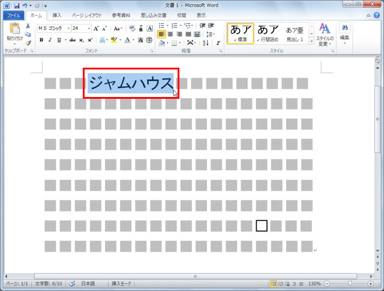384x291 pixels.
Task: Click the Enclose Characters icon
Action: tap(149, 40)
